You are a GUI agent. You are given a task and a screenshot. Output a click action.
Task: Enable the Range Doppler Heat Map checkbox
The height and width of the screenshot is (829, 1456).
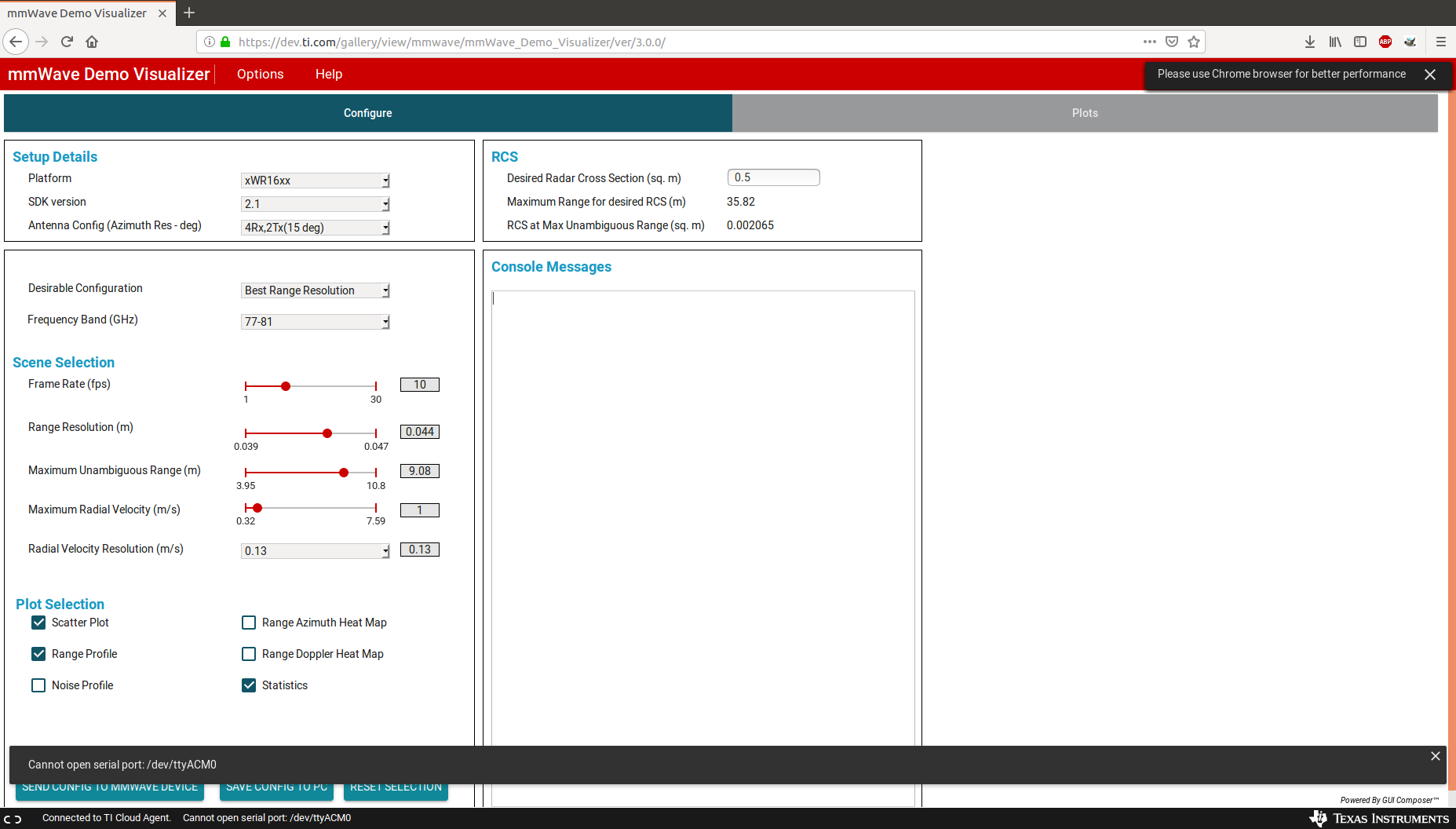(x=249, y=654)
